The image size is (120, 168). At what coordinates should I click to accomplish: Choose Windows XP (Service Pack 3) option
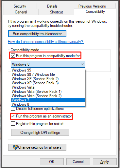48,83
